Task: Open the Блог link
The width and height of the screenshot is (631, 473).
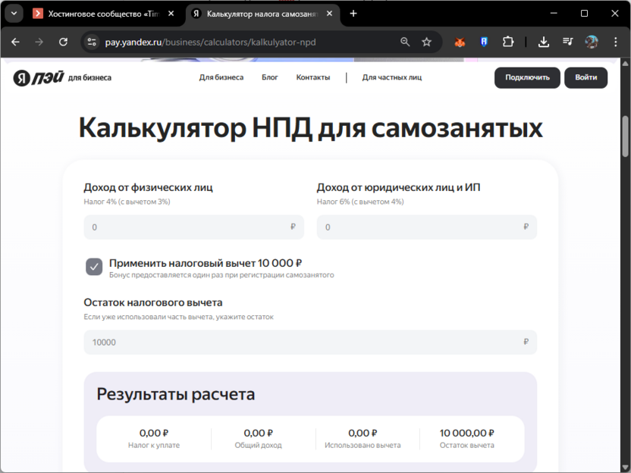Action: pyautogui.click(x=270, y=77)
